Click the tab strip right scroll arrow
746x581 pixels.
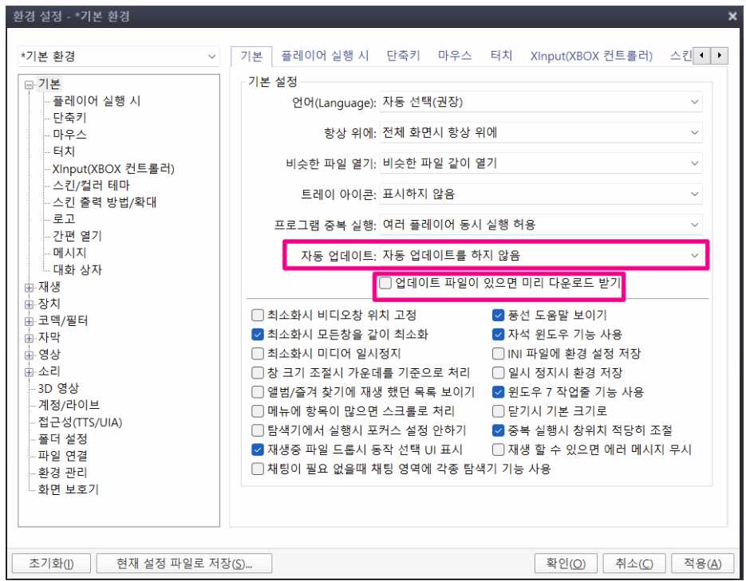tap(719, 56)
